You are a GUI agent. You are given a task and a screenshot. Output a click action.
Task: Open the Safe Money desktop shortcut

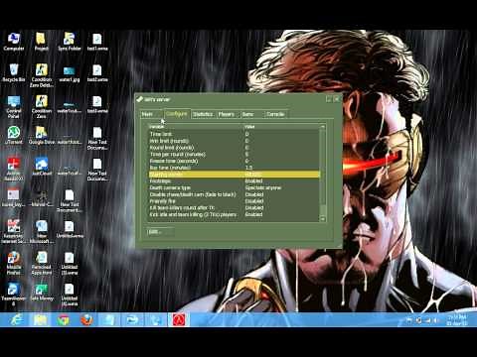tap(42, 292)
